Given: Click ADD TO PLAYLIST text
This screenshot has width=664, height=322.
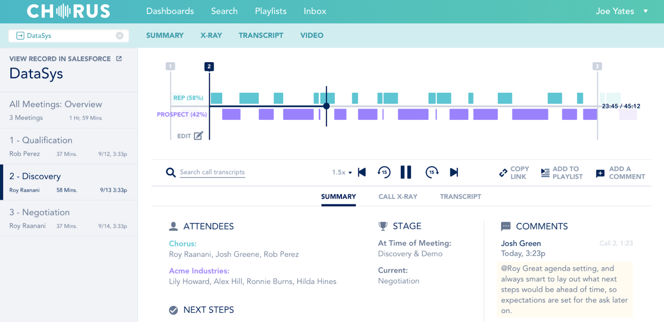Looking at the screenshot, I should (568, 173).
